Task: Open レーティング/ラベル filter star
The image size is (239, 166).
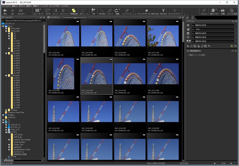Action: tap(147, 12)
